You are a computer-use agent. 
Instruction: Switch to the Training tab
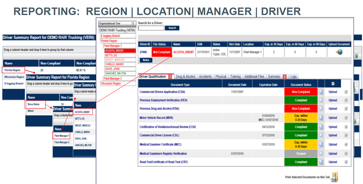click(235, 77)
